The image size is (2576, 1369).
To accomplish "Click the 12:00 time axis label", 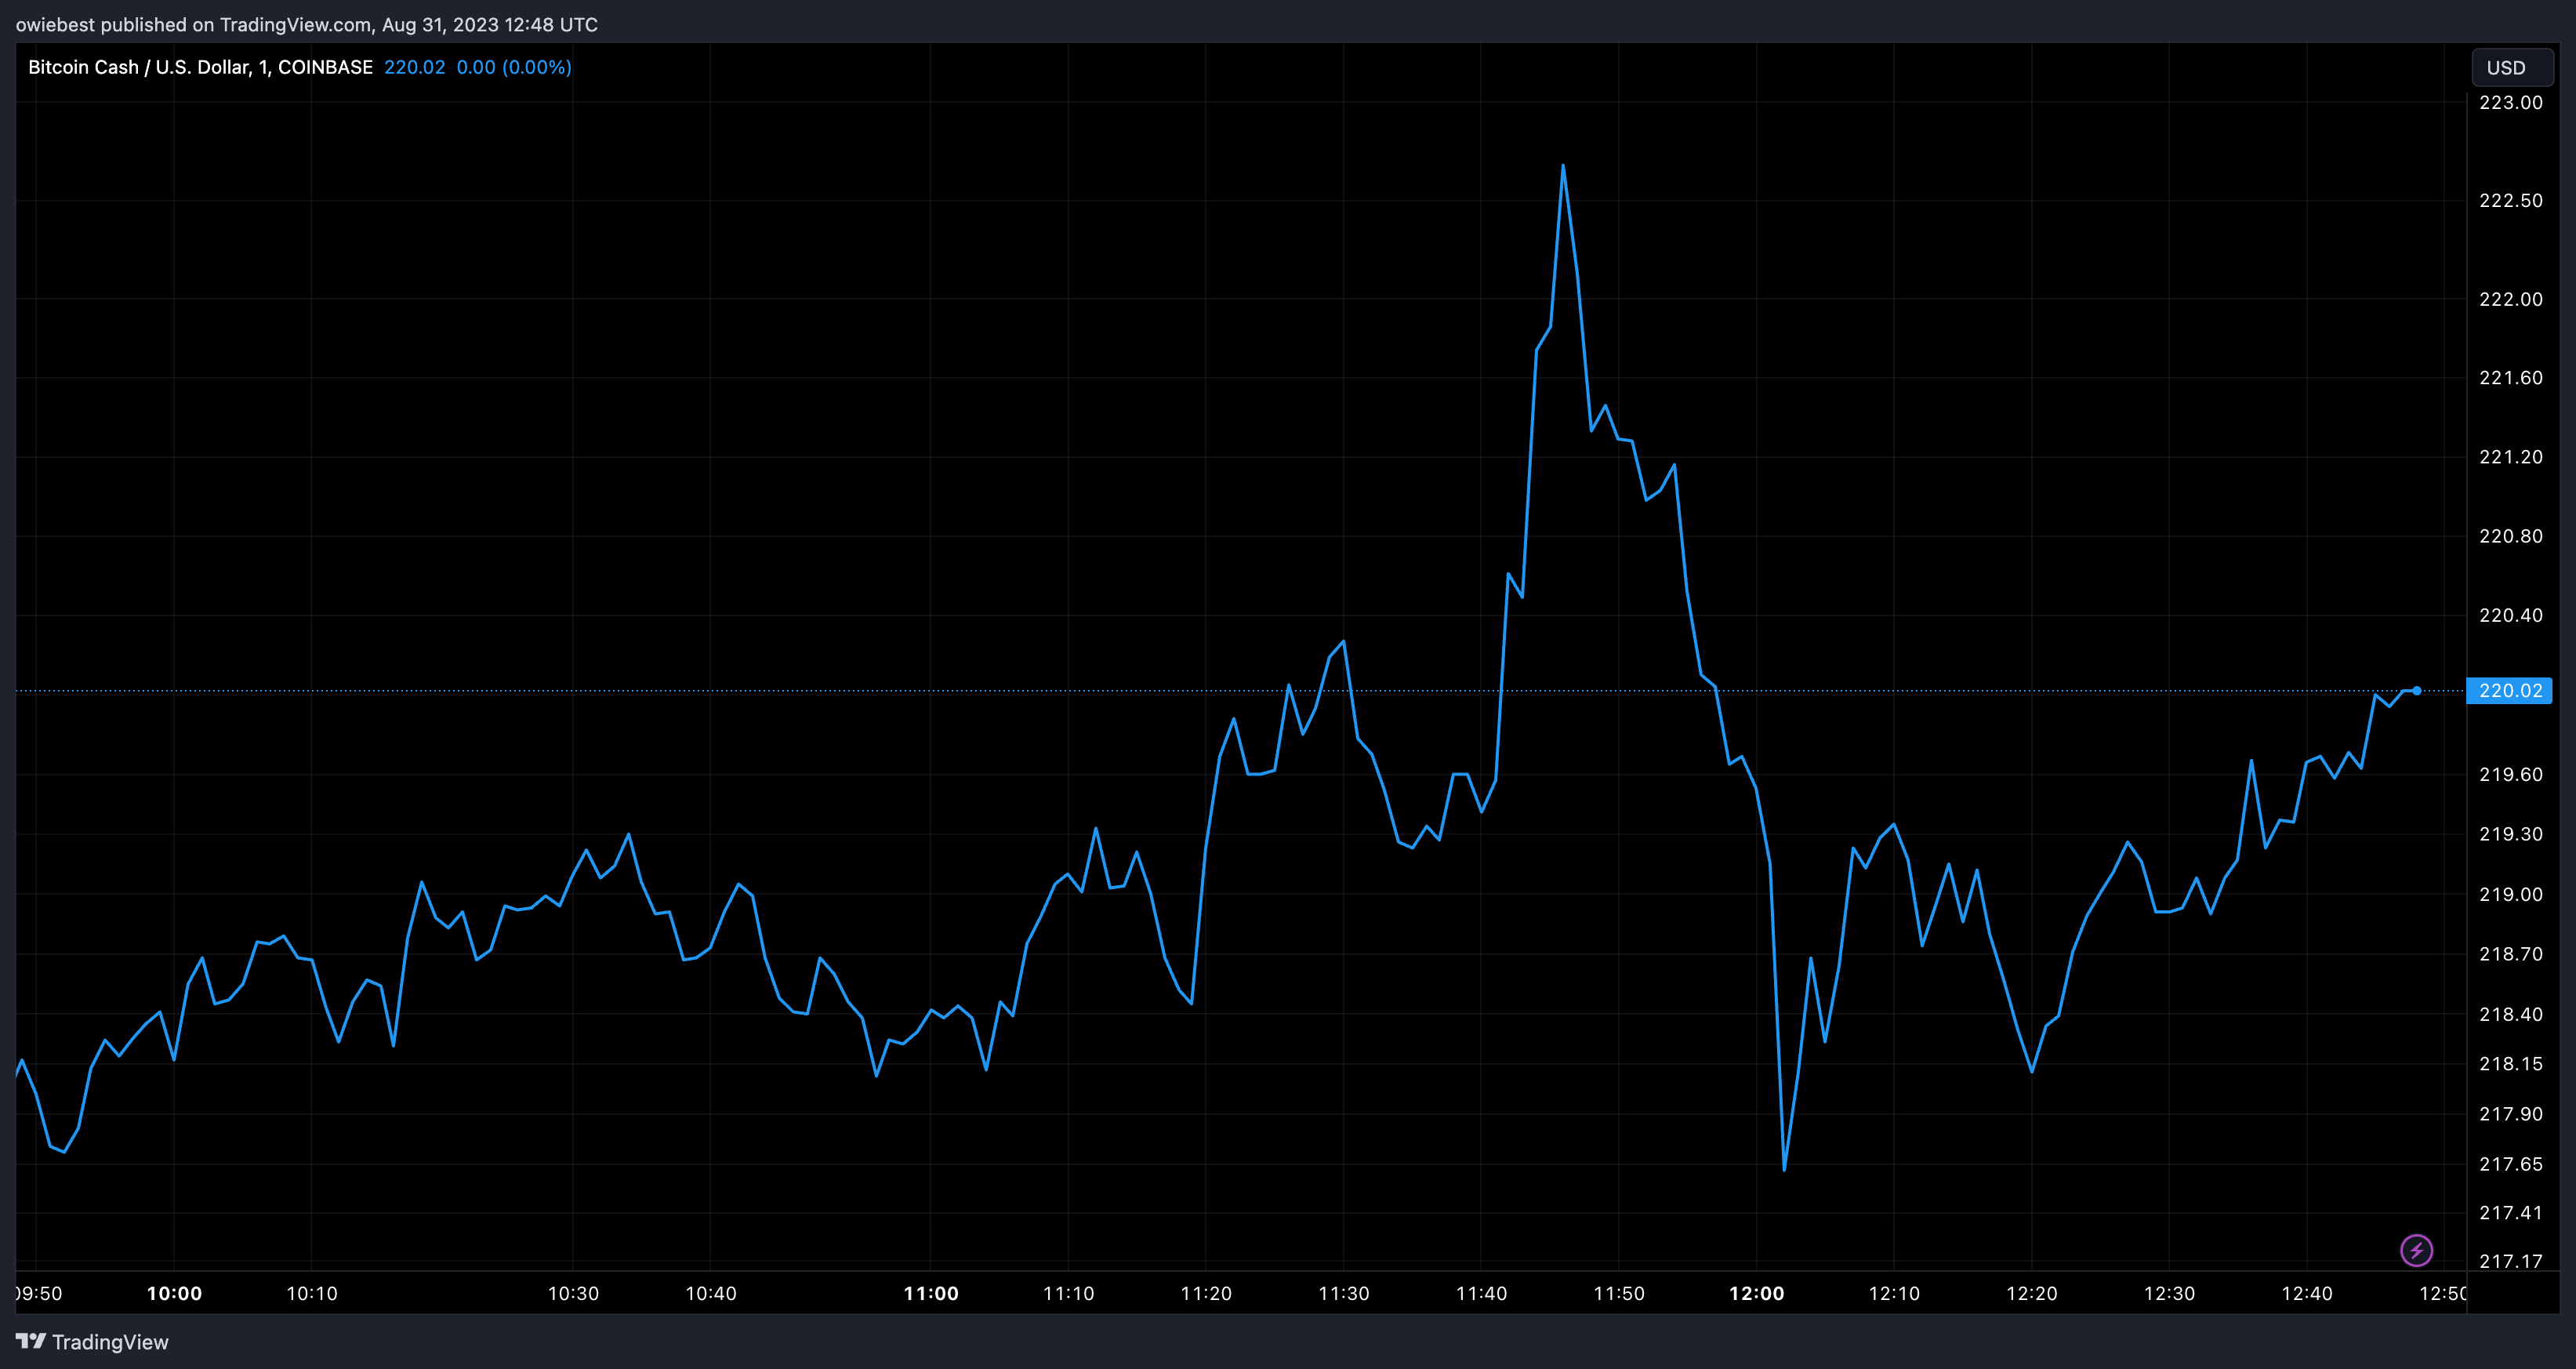I will 1757,1293.
